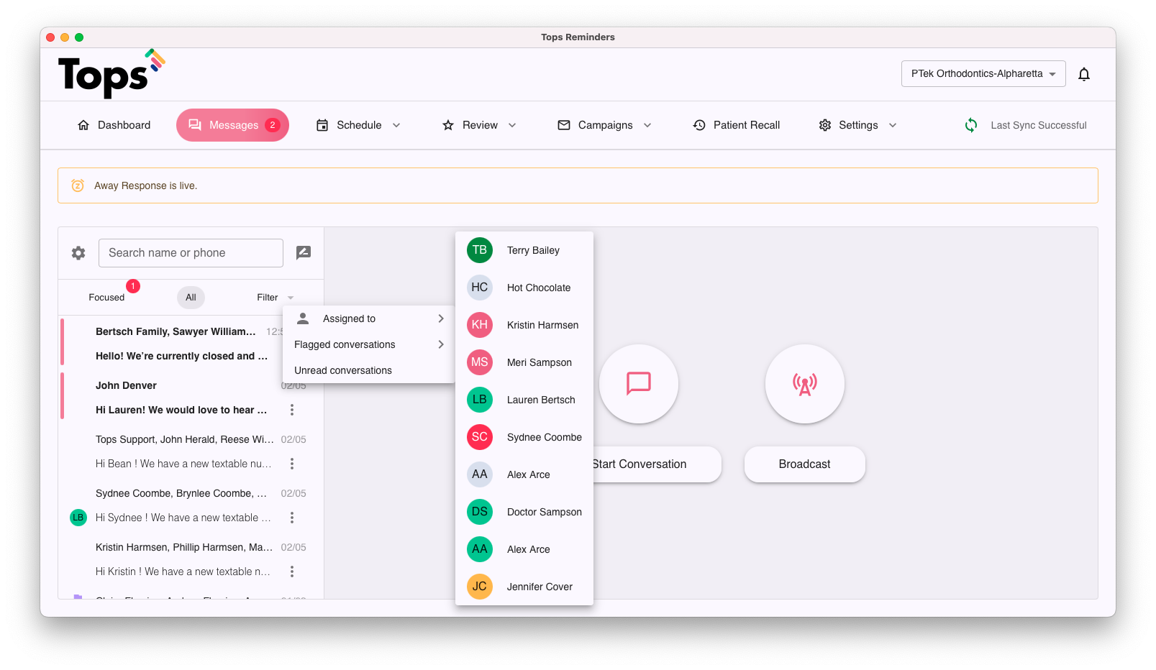Image resolution: width=1156 pixels, height=670 pixels.
Task: Select Terry Bailey in assignee list
Action: pos(524,250)
